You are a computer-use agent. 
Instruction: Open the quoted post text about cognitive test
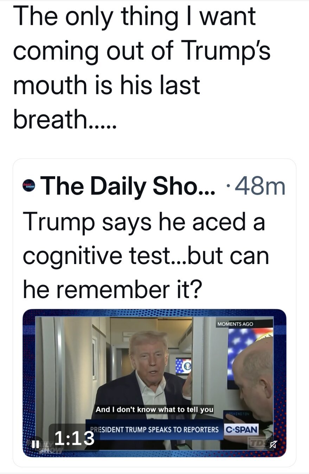point(146,257)
